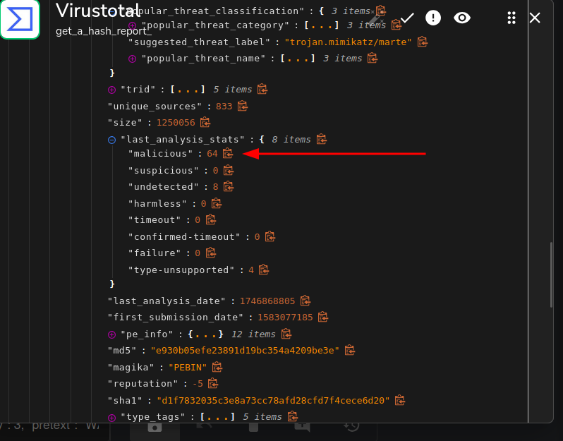Copy the sha1 hash value
This screenshot has width=563, height=441.
click(x=400, y=400)
